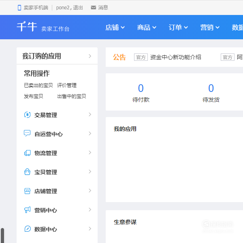The width and height of the screenshot is (243, 243).
Task: Expand the 交易管理 chevron
Action: coord(90,115)
